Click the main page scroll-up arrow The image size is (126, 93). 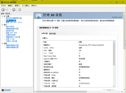[x=124, y=14]
